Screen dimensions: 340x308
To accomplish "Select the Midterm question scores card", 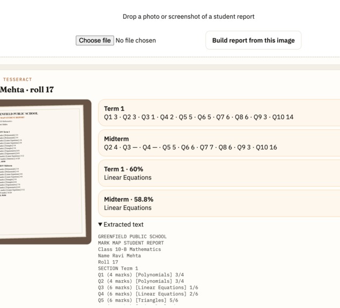I will pos(219,143).
